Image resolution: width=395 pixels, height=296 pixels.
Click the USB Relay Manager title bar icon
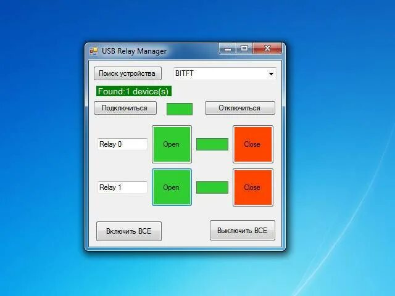pos(93,51)
